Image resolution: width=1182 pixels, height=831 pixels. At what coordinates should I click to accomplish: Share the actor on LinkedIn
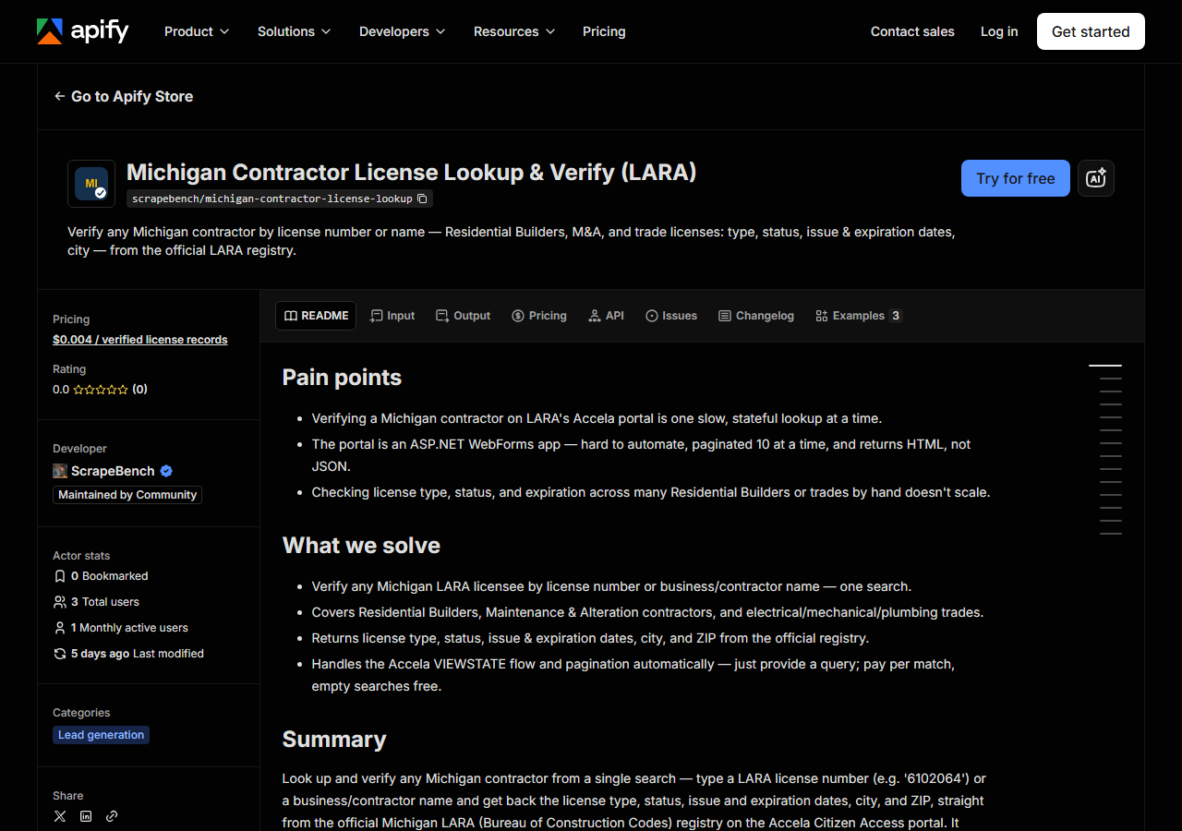(x=86, y=816)
